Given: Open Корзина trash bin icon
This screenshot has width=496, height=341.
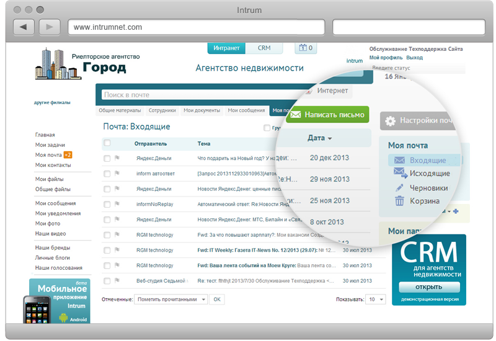Looking at the screenshot, I should point(399,200).
